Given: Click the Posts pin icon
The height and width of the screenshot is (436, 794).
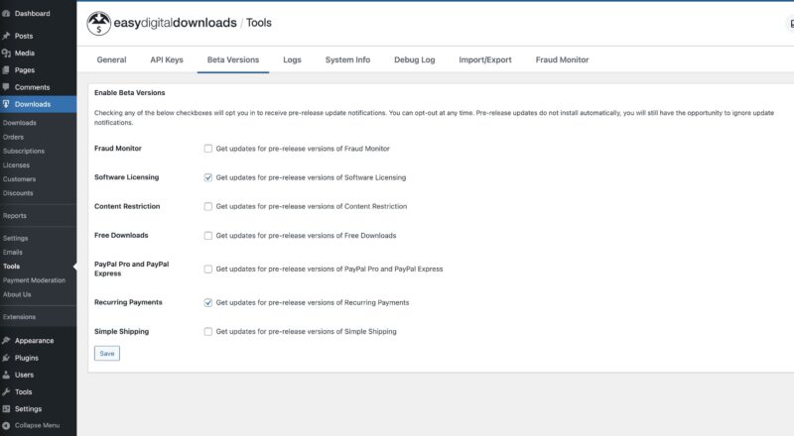Looking at the screenshot, I should 6,36.
